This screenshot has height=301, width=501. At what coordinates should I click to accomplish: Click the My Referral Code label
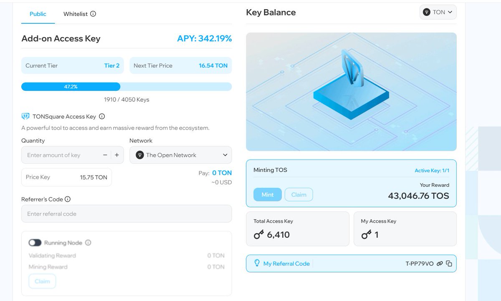(286, 263)
